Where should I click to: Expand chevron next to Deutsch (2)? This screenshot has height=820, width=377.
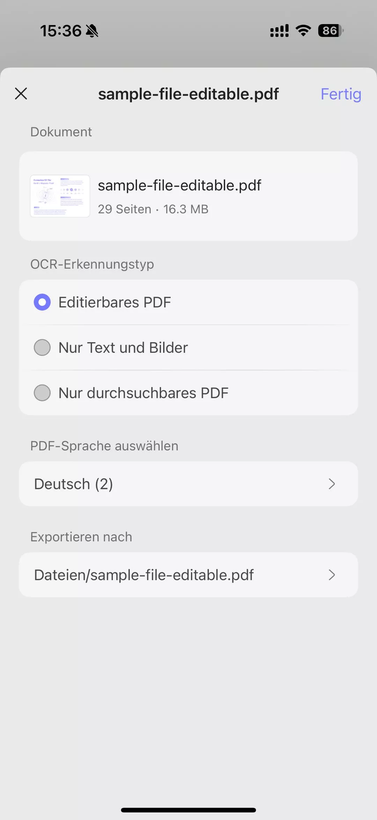tap(332, 484)
